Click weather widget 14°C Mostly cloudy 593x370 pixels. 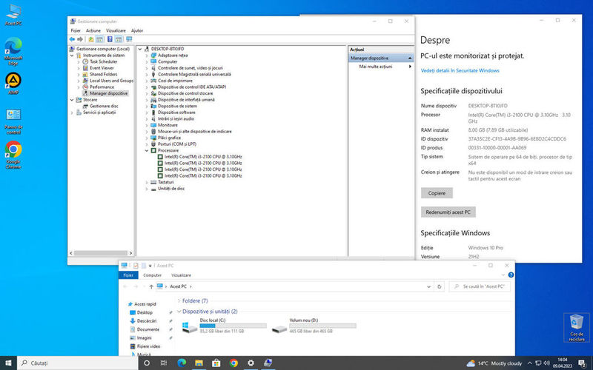[x=494, y=363]
